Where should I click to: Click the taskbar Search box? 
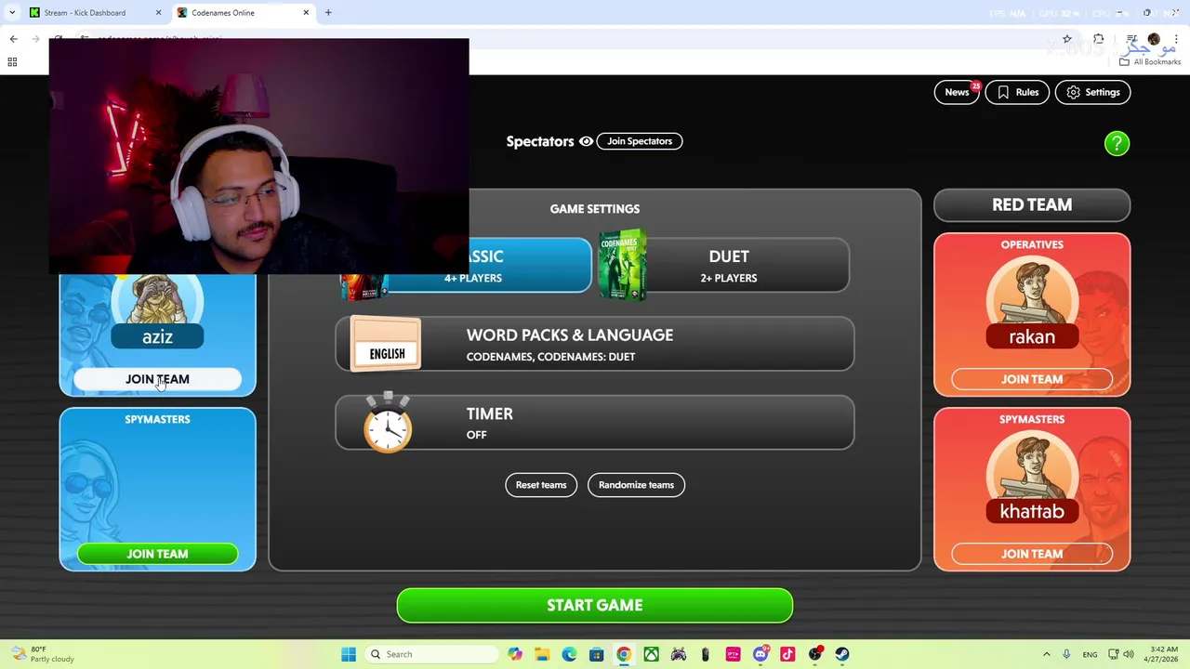[431, 654]
